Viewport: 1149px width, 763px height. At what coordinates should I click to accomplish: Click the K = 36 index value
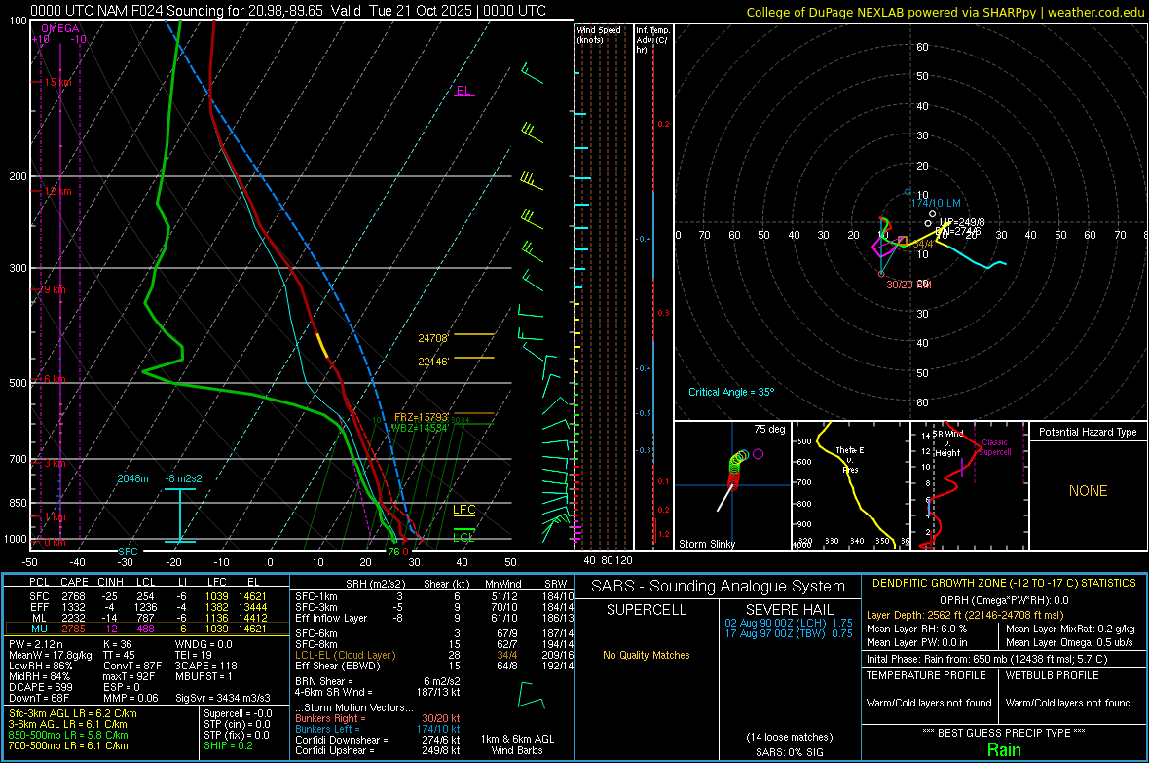pyautogui.click(x=118, y=644)
